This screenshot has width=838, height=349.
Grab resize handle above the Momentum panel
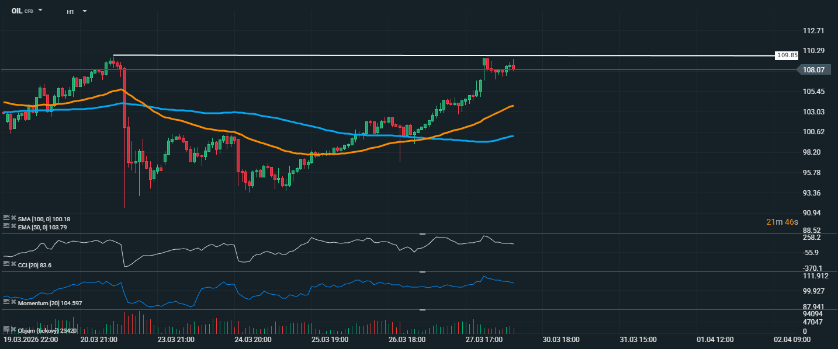coord(423,271)
